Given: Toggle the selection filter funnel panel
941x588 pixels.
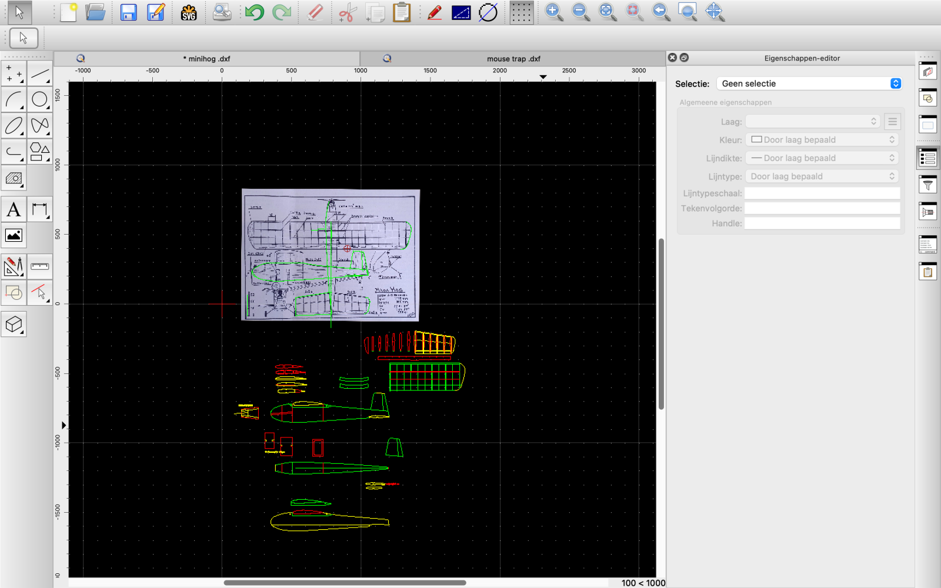Looking at the screenshot, I should click(927, 185).
